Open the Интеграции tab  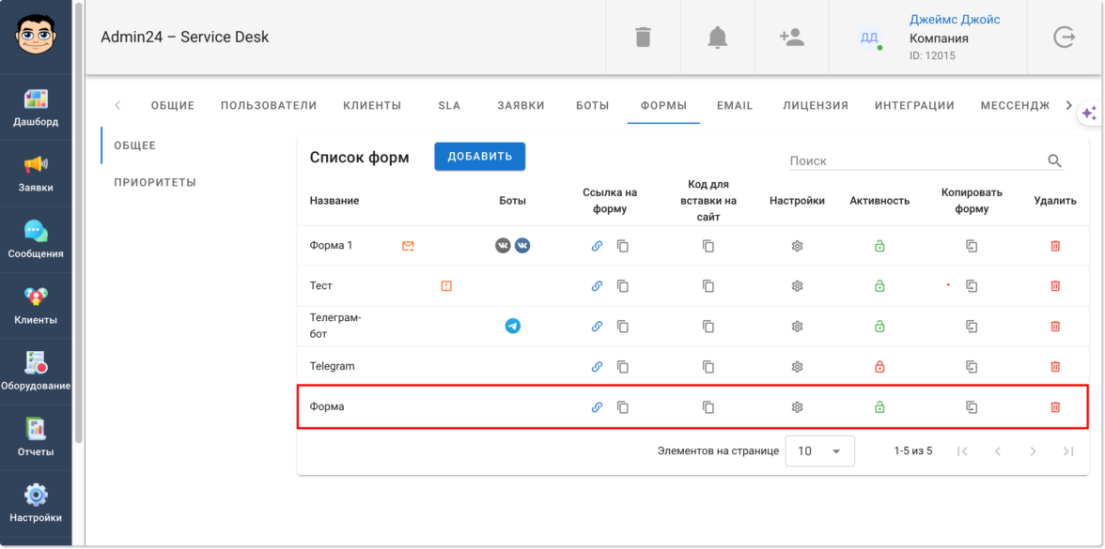913,106
